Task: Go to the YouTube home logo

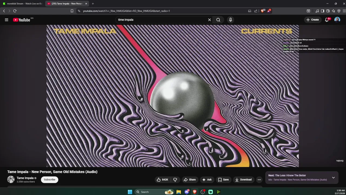Action: [22, 20]
